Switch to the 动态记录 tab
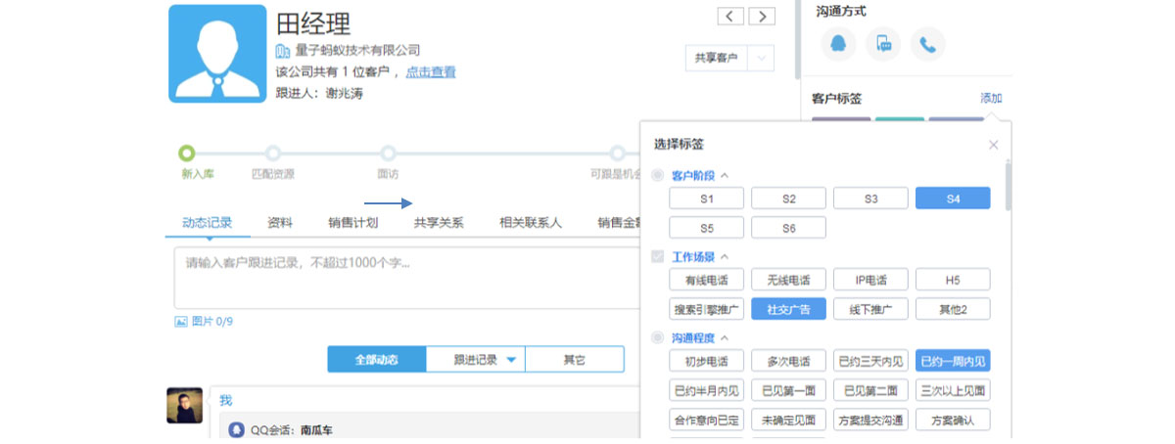This screenshot has height=444, width=1175. pyautogui.click(x=207, y=223)
